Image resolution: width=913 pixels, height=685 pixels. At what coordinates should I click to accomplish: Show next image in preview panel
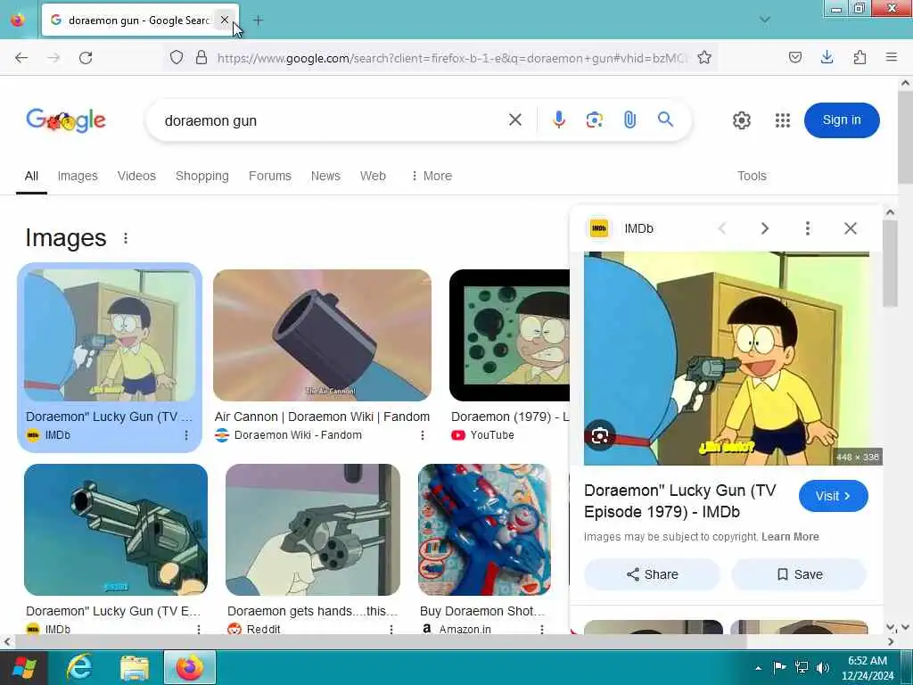[x=764, y=228]
